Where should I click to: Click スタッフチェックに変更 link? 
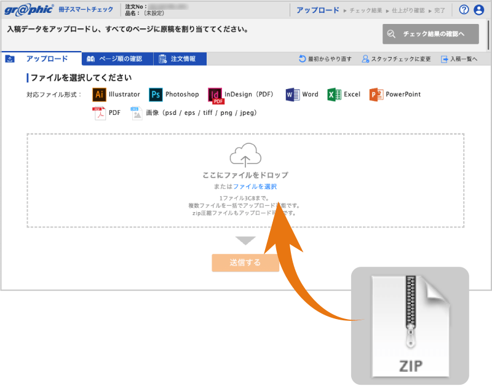[397, 58]
